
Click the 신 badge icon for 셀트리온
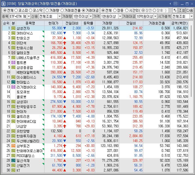tap(13, 116)
